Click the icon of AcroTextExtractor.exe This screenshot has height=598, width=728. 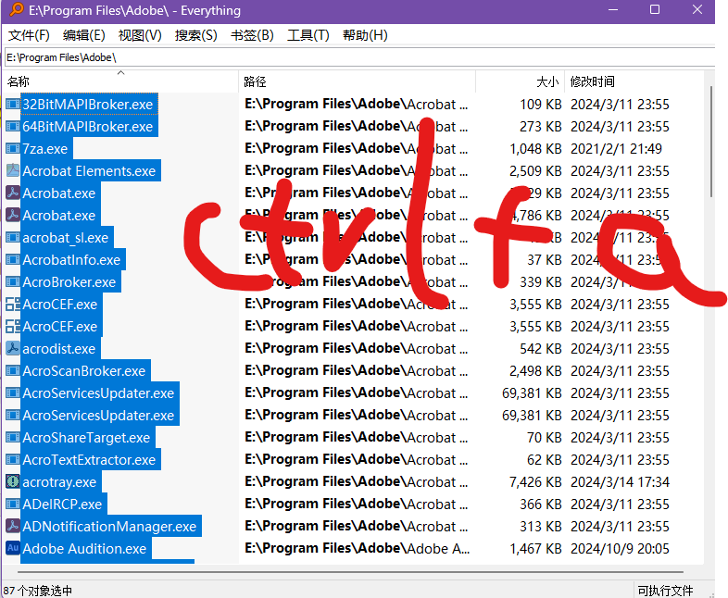pyautogui.click(x=13, y=460)
